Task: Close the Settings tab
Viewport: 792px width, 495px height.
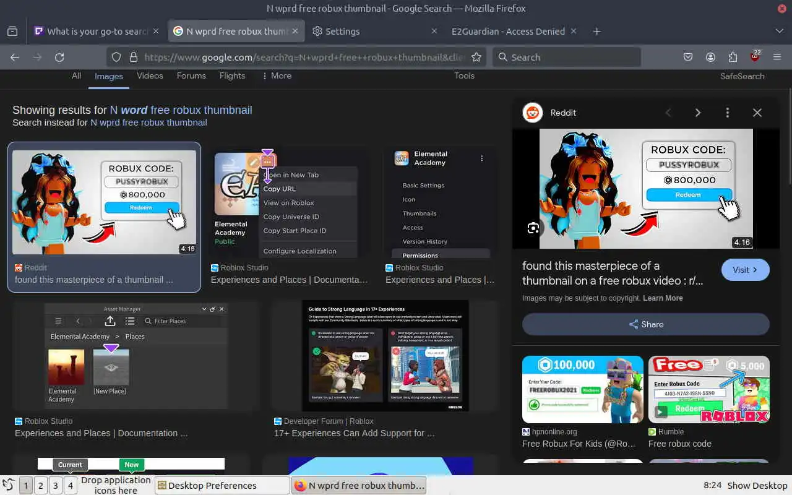Action: 434,31
